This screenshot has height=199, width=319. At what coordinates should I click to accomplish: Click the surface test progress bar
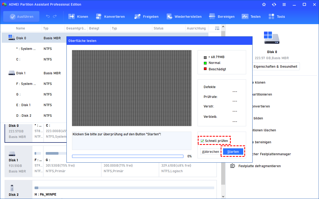(x=128, y=156)
